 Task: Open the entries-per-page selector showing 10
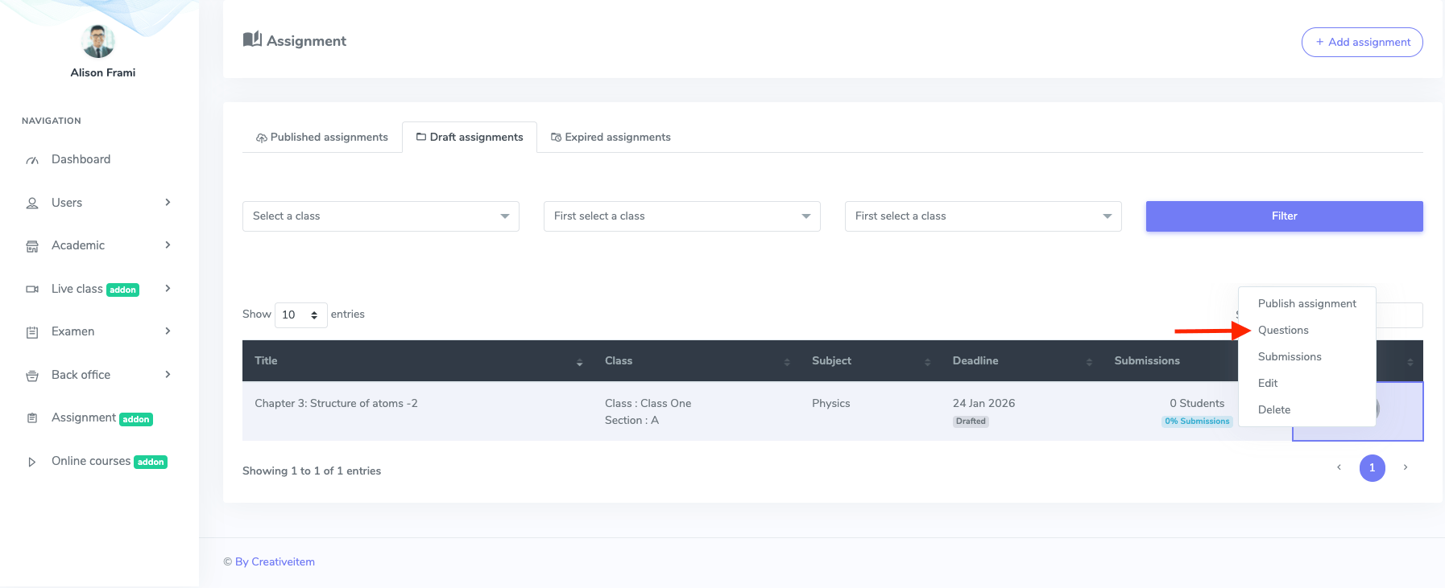[x=300, y=315]
